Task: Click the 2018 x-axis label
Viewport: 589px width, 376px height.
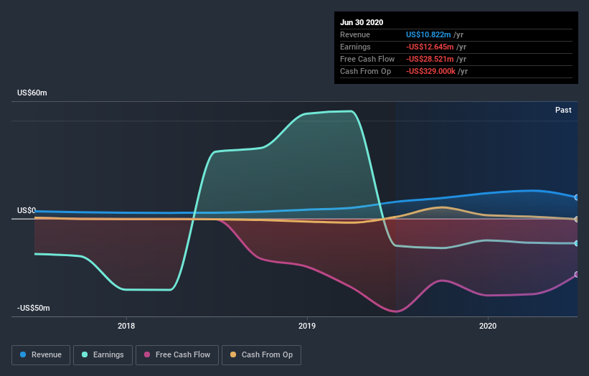Action: (126, 326)
